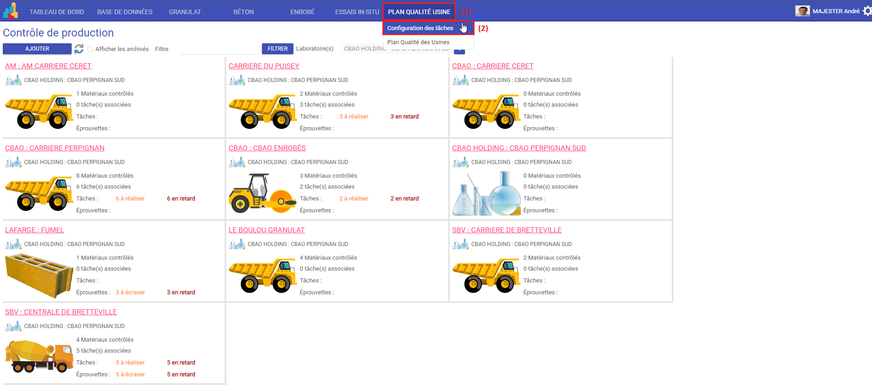Viewport: 872px width, 390px height.
Task: Click '2 à réaliser' in CBAO ENROBÉS
Action: (354, 199)
